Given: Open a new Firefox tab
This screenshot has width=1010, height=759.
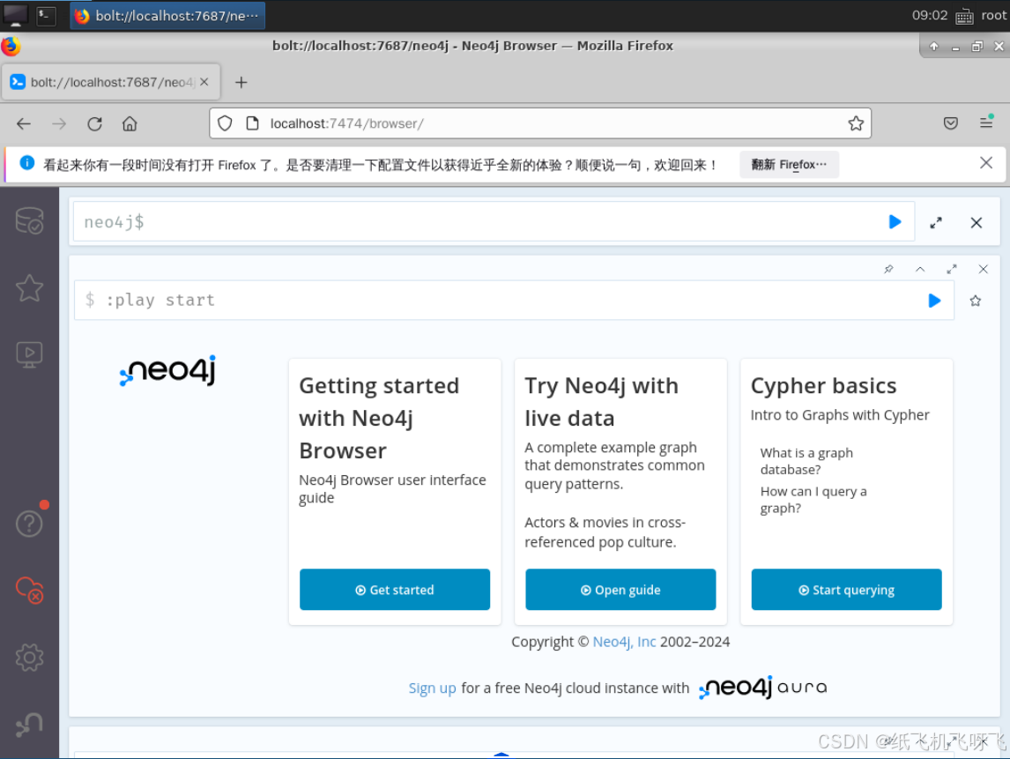Looking at the screenshot, I should coord(241,83).
